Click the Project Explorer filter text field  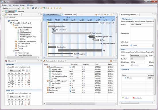(x=23, y=18)
